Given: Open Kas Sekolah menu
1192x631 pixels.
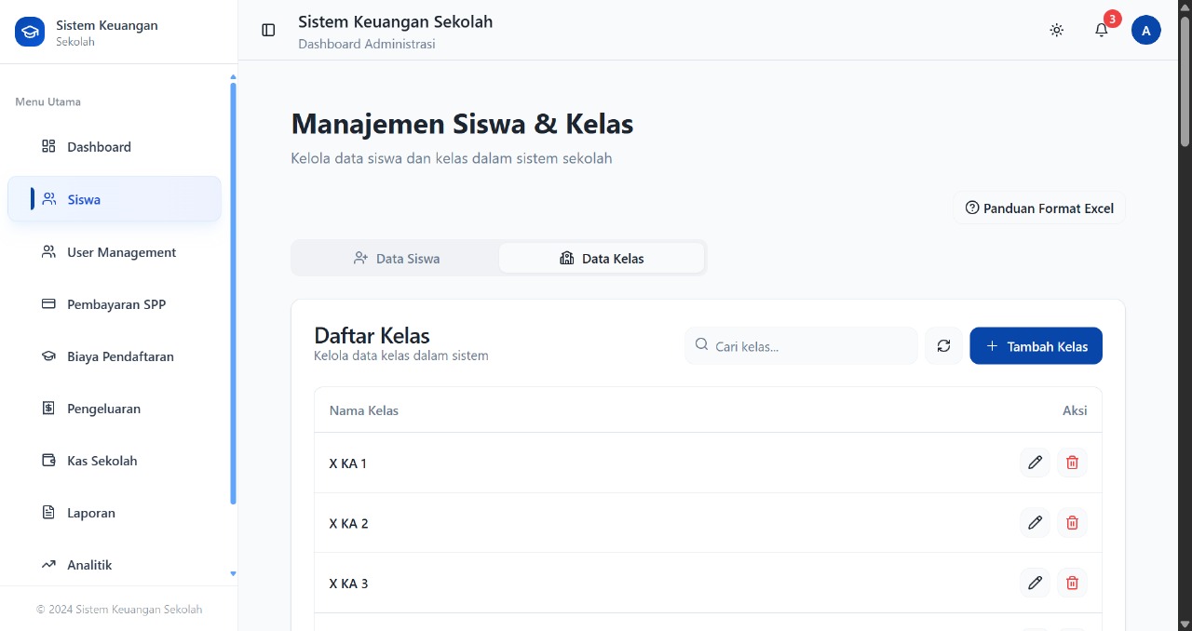Looking at the screenshot, I should pyautogui.click(x=115, y=461).
